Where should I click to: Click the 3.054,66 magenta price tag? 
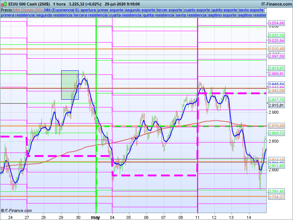[x=276, y=23]
